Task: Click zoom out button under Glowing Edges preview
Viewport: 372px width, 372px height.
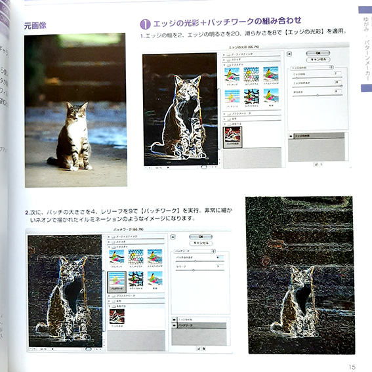Action: 146,168
